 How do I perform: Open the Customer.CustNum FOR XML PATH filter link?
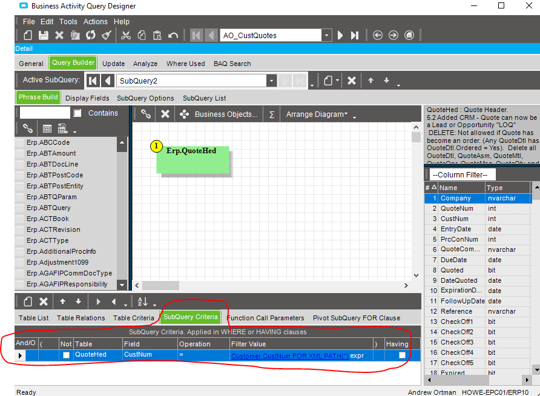(290, 356)
